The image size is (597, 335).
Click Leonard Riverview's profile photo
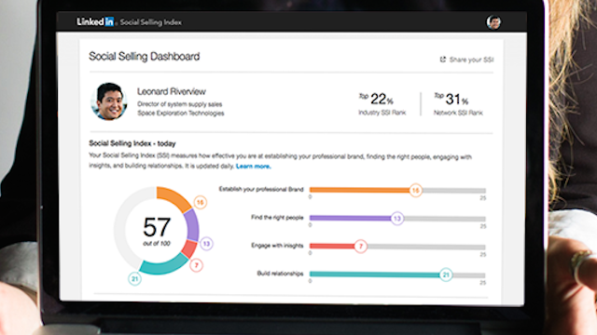point(109,101)
